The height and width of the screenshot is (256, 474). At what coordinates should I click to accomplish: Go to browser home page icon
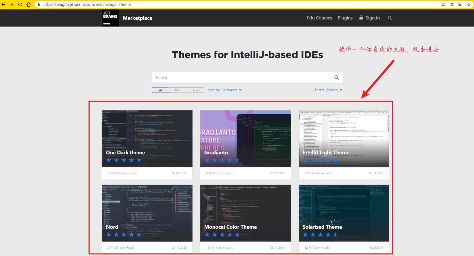tap(29, 4)
